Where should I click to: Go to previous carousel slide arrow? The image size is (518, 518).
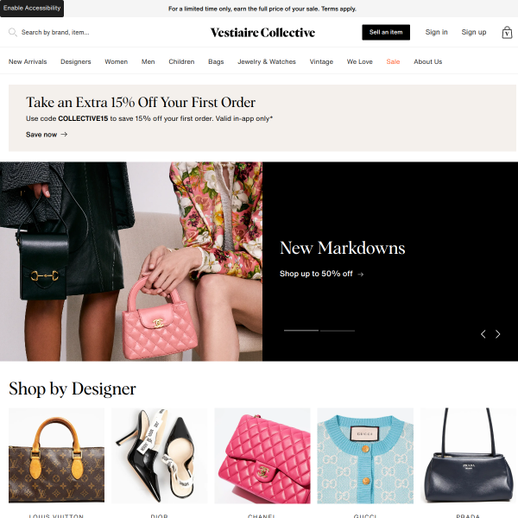(483, 334)
